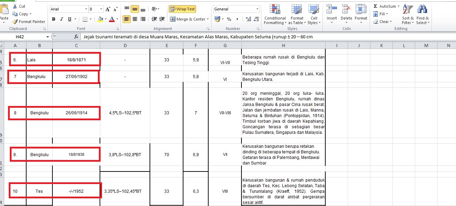This screenshot has width=456, height=206.
Task: Open the Merge & Center dropdown arrow
Action: (x=208, y=19)
